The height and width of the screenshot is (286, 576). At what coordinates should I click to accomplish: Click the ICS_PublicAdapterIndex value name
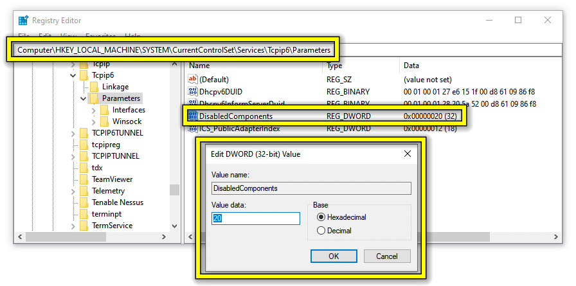pyautogui.click(x=240, y=129)
